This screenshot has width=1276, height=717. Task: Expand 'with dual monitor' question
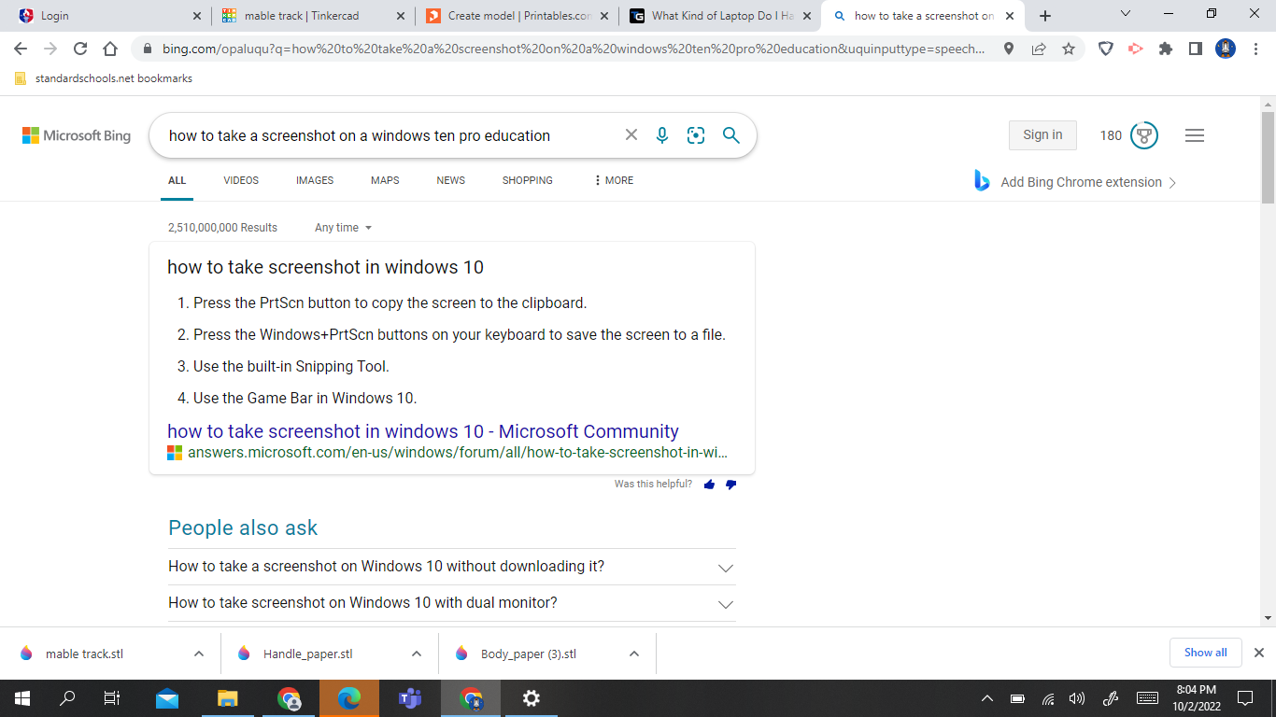point(452,603)
